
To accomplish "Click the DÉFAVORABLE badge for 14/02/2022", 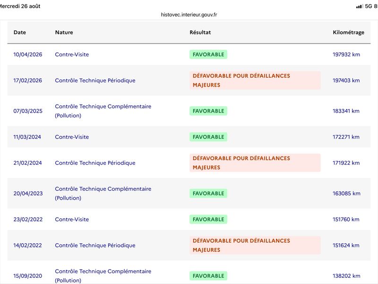I will click(x=255, y=245).
